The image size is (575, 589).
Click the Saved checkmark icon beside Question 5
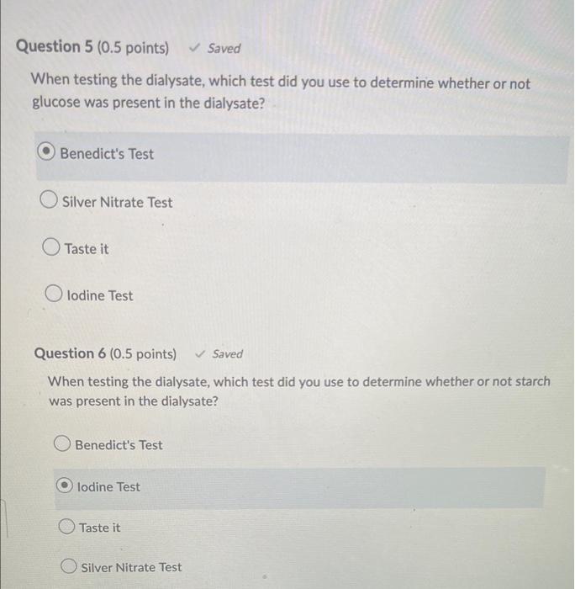194,47
